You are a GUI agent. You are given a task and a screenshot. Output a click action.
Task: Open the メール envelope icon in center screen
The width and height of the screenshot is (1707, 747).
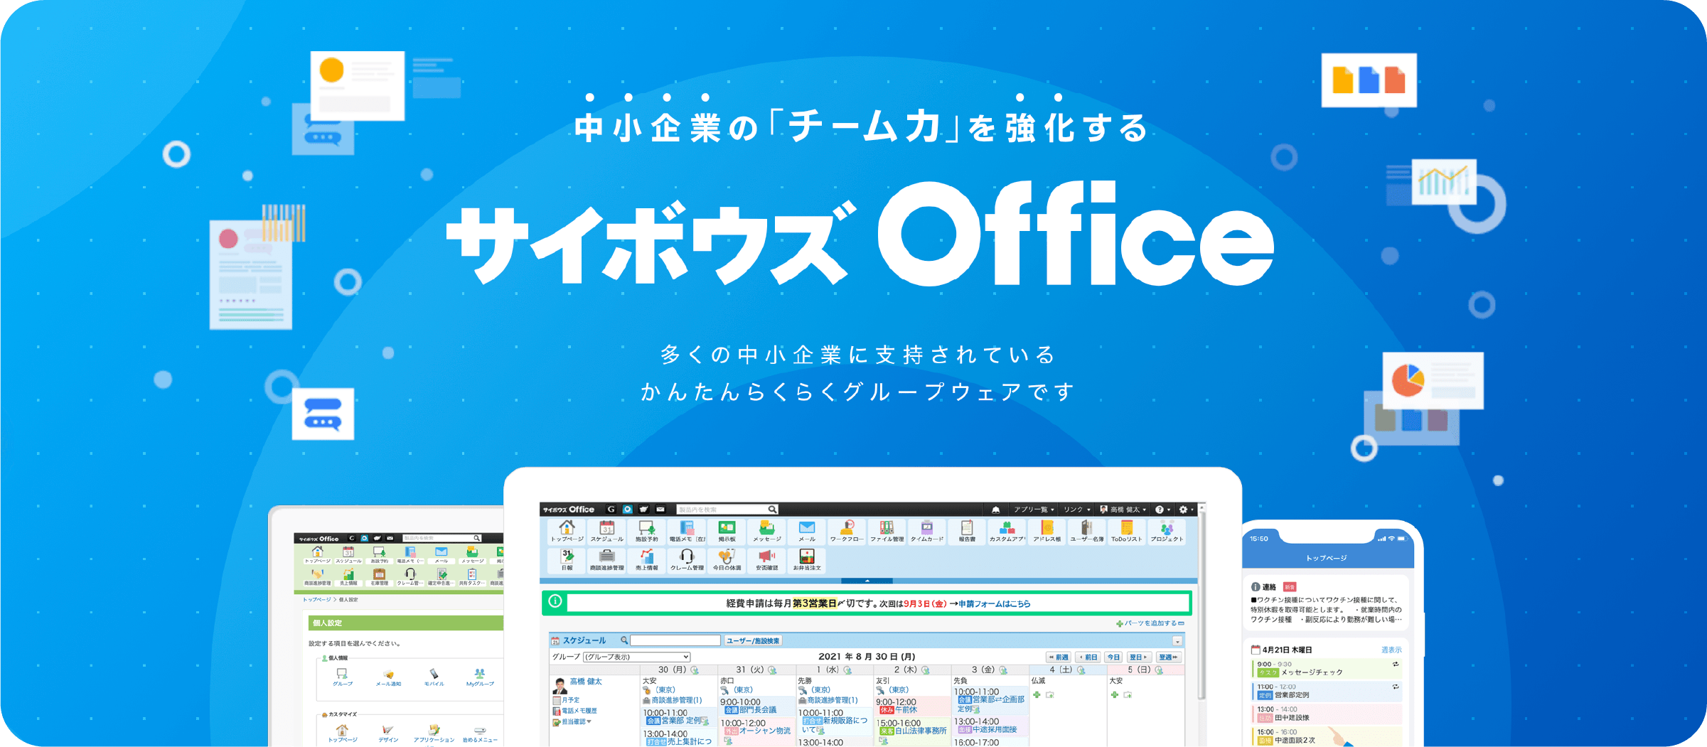point(806,532)
